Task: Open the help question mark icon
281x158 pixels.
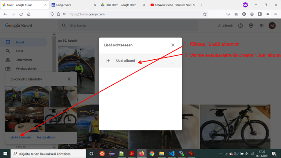Action: pyautogui.click(x=241, y=25)
